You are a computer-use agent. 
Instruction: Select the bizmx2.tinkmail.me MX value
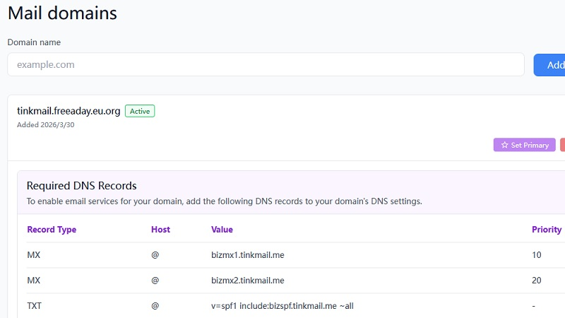coord(247,281)
